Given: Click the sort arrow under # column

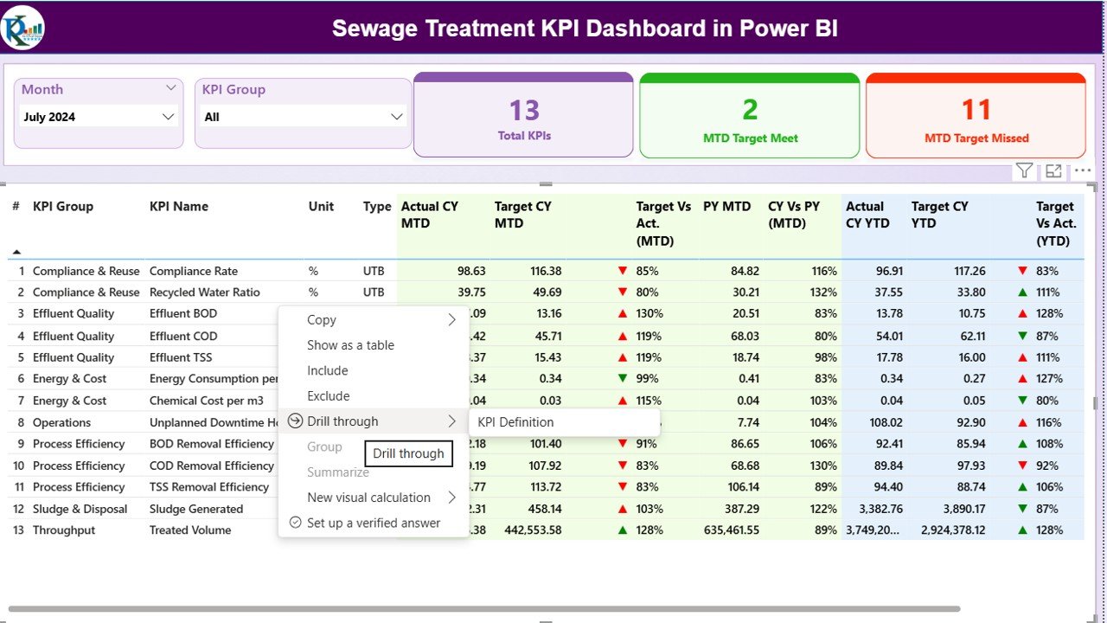Looking at the screenshot, I should tap(16, 252).
